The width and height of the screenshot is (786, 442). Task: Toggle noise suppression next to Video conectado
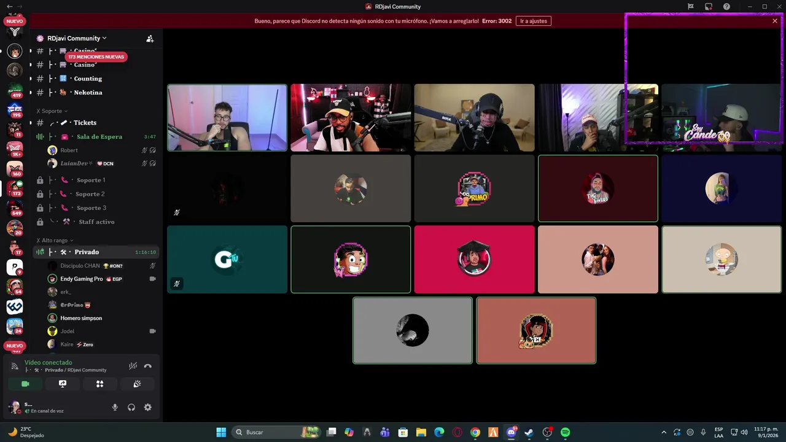tap(133, 366)
